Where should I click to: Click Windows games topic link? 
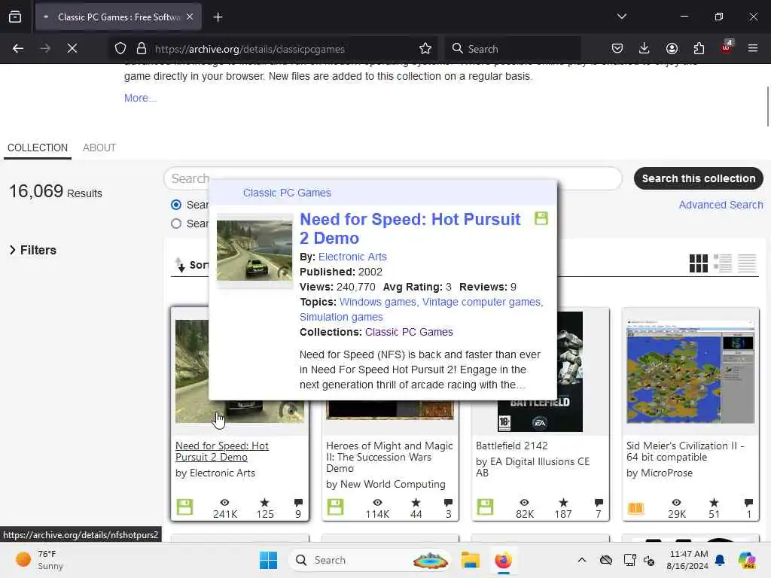tap(378, 302)
